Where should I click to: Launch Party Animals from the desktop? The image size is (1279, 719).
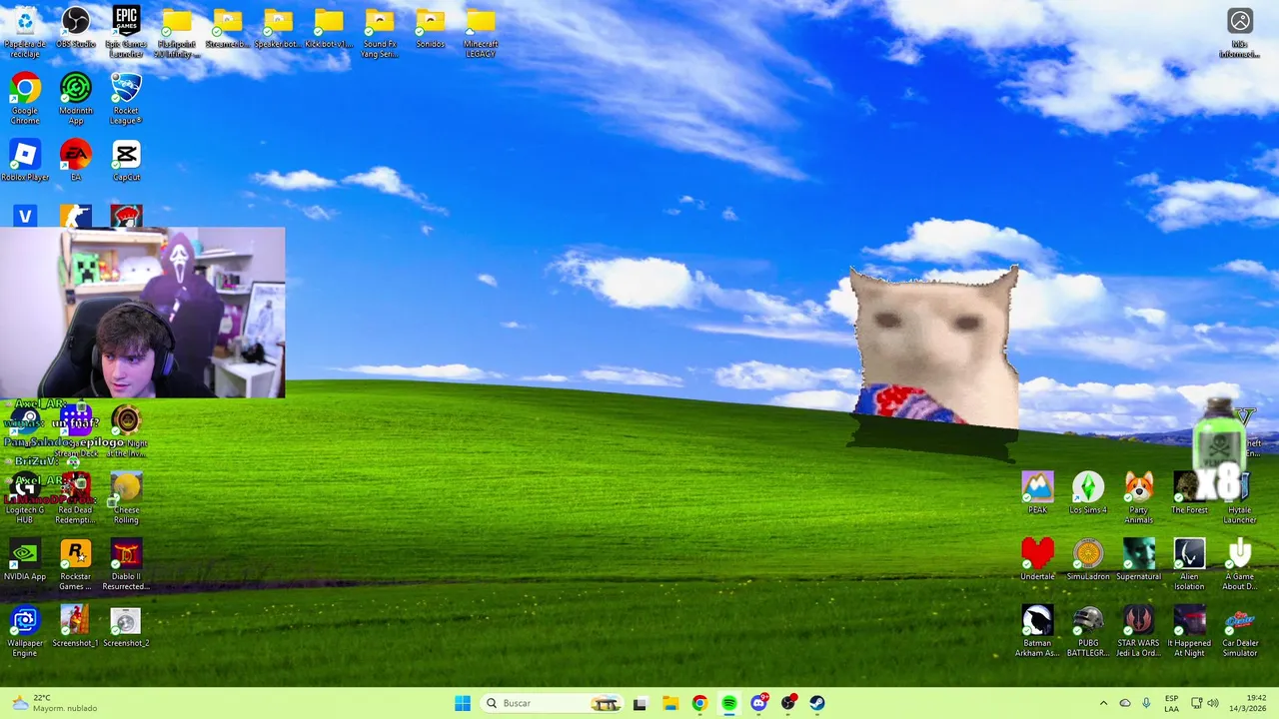[x=1138, y=498]
